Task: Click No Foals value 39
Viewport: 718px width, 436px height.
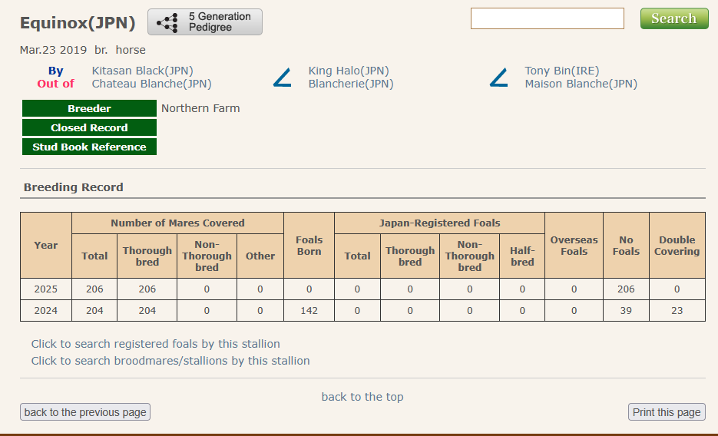Action: [x=626, y=311]
